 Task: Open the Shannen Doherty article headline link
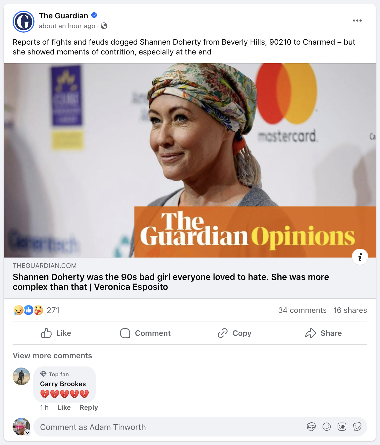click(x=171, y=282)
